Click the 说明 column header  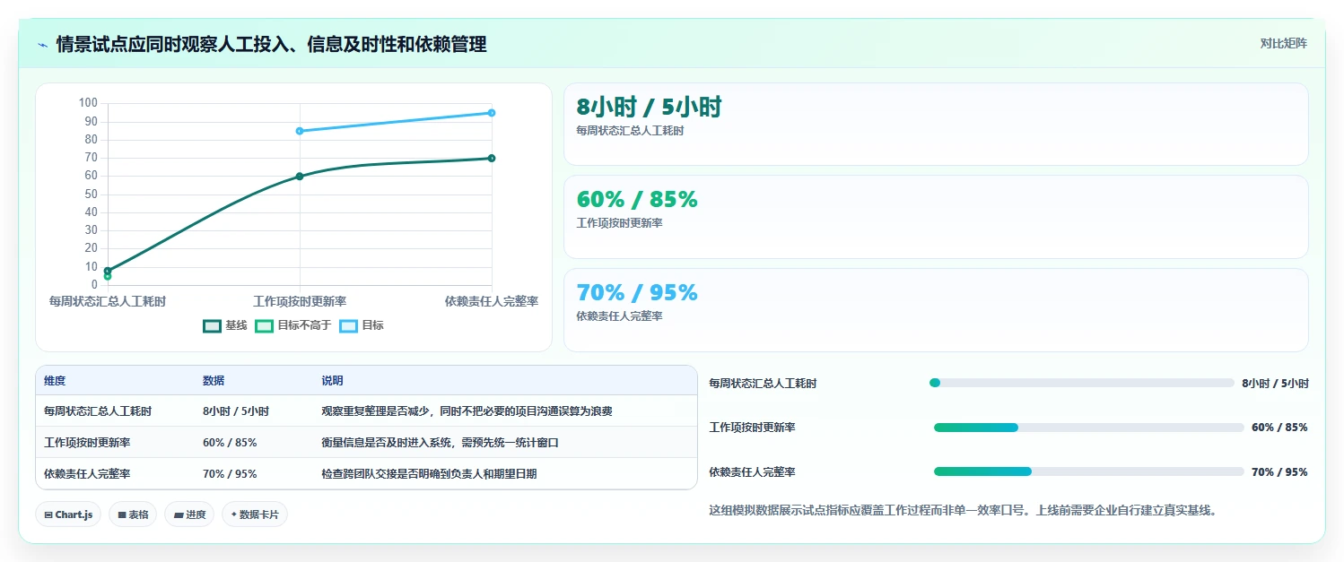(332, 381)
